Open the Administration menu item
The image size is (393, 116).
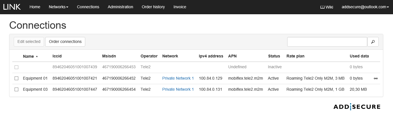coord(120,7)
